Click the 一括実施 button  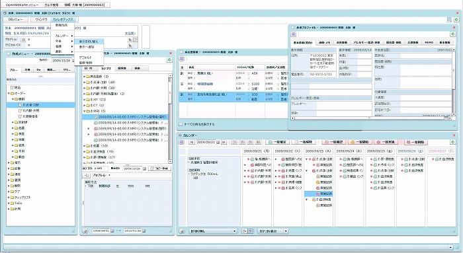[386, 142]
